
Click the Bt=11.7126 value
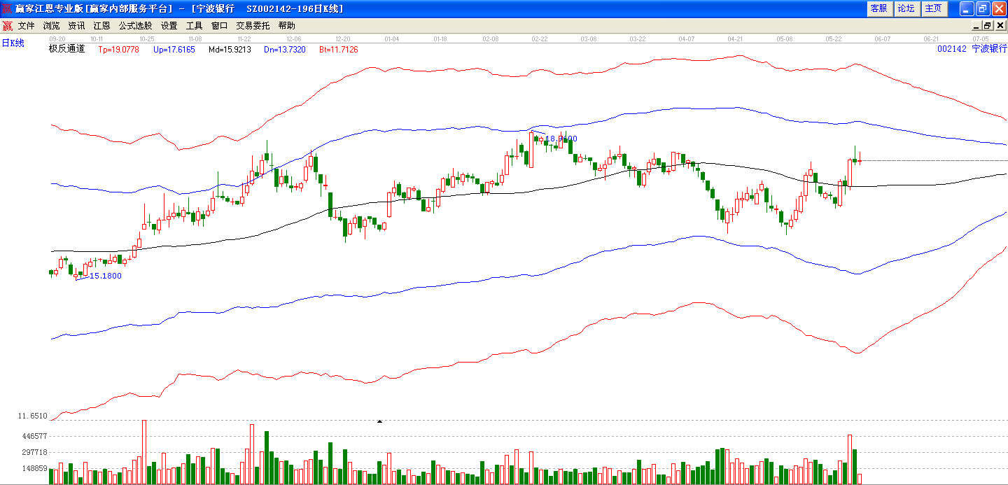[x=339, y=50]
